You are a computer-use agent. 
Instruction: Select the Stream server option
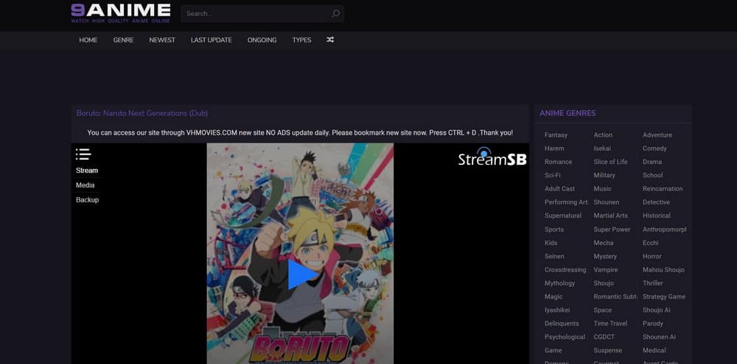[x=87, y=171]
